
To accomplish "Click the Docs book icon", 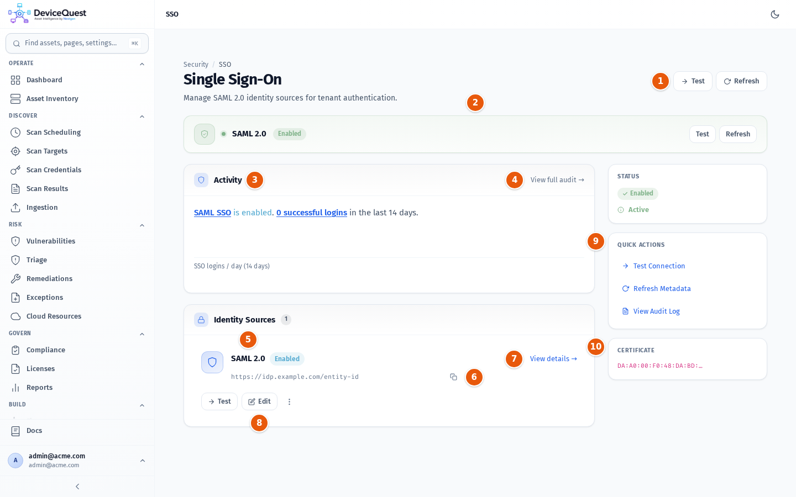I will [15, 431].
